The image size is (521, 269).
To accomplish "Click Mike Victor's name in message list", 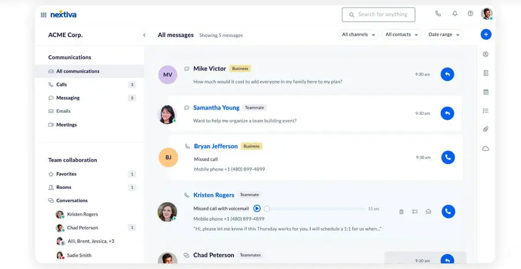I will [209, 69].
